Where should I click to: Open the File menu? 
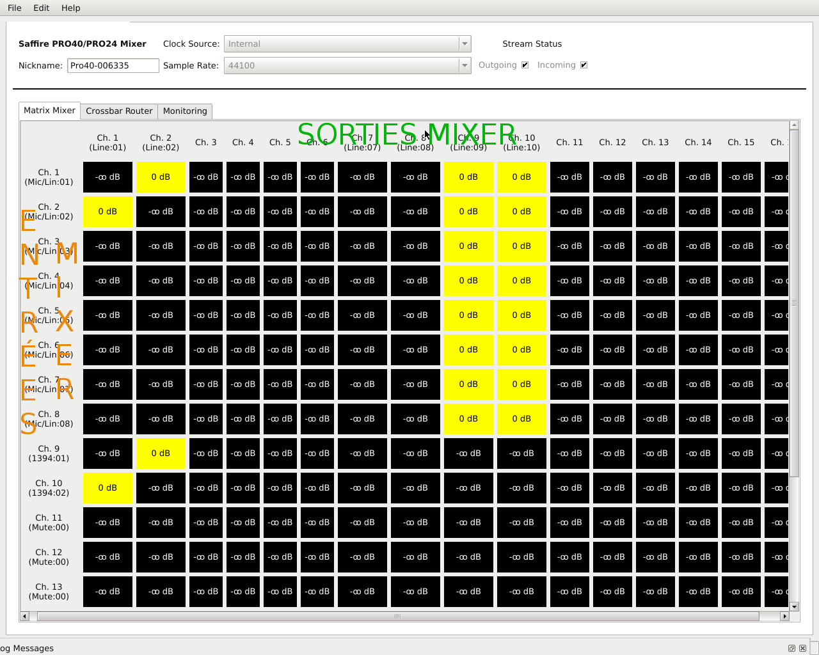pos(15,8)
